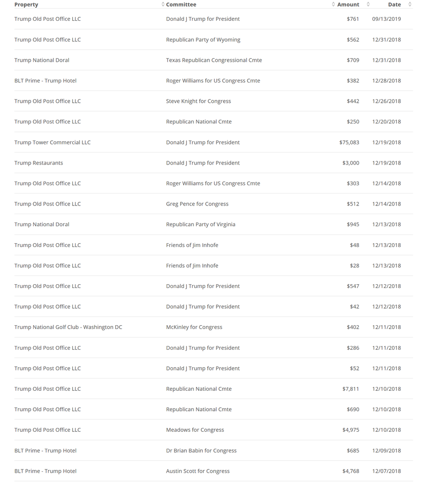This screenshot has height=482, width=421.
Task: Click the 09/13/2019 date cell
Action: coord(386,19)
